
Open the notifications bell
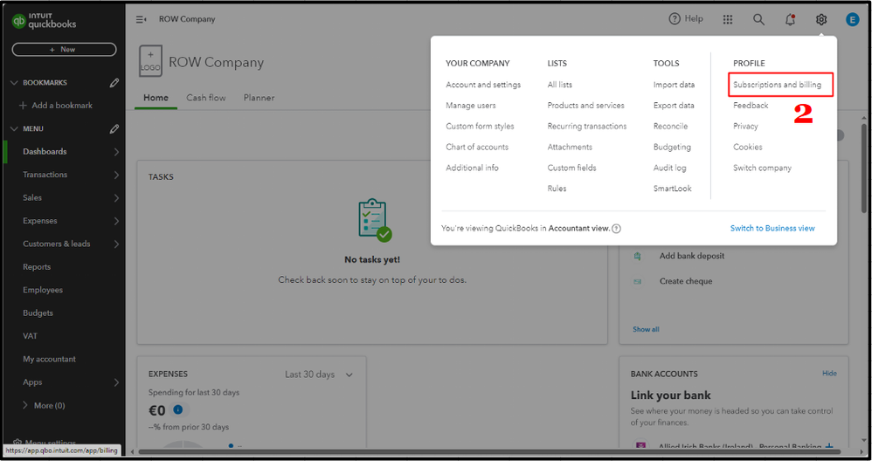click(x=790, y=19)
